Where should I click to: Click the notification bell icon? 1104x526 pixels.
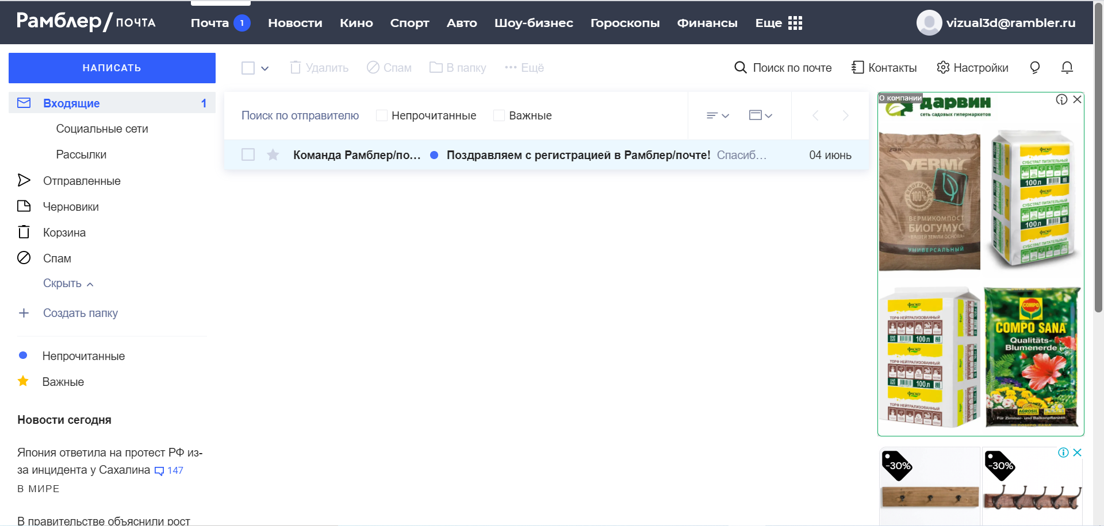1067,68
